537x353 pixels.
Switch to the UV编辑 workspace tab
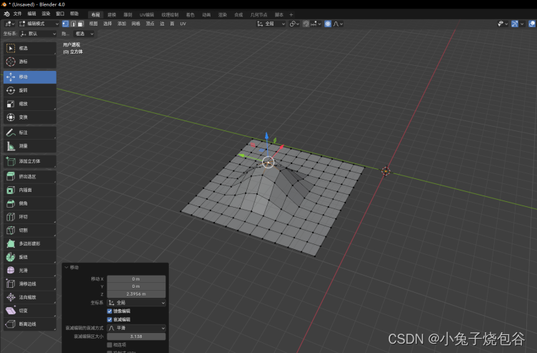click(x=147, y=15)
